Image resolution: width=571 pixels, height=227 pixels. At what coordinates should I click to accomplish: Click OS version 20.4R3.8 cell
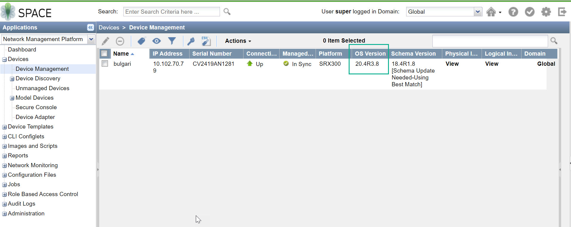tap(367, 64)
